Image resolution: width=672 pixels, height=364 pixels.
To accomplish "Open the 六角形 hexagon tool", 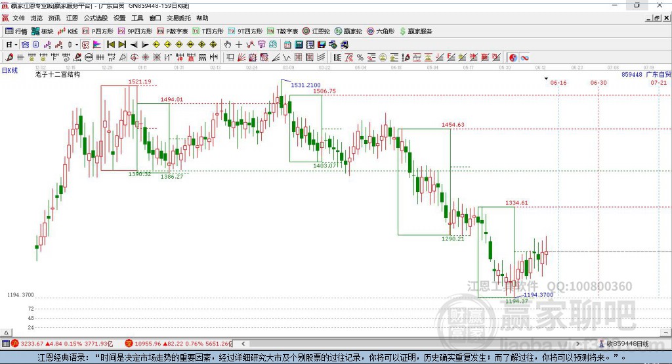I will [381, 32].
